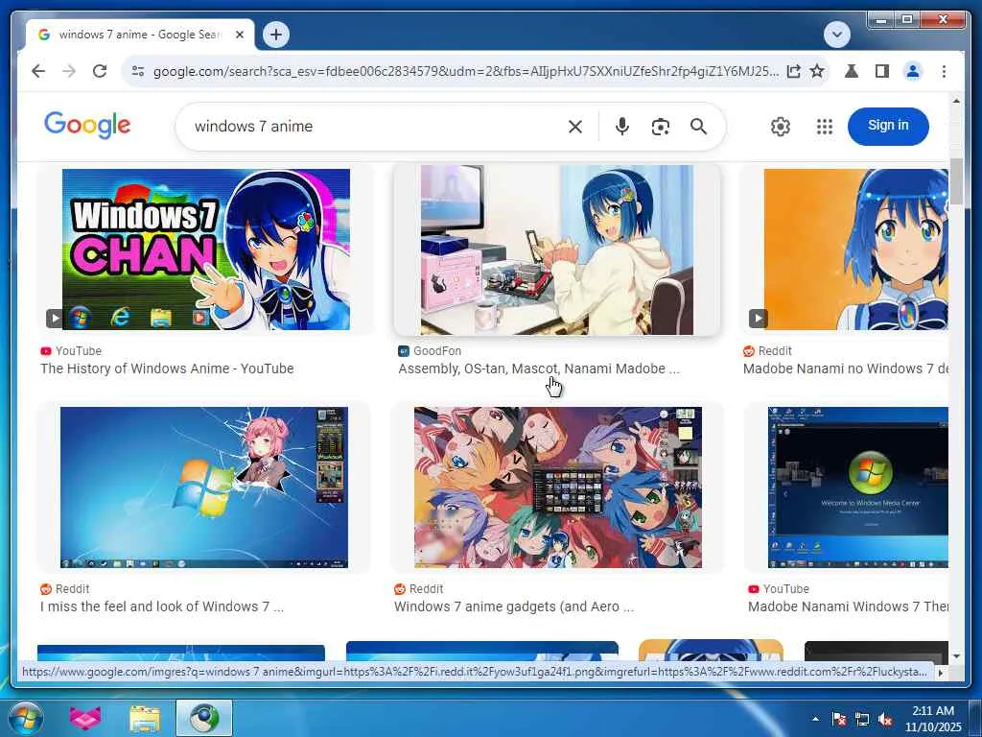Open the GoodFon Nanami Madobe image
The width and height of the screenshot is (982, 737).
[x=557, y=250]
